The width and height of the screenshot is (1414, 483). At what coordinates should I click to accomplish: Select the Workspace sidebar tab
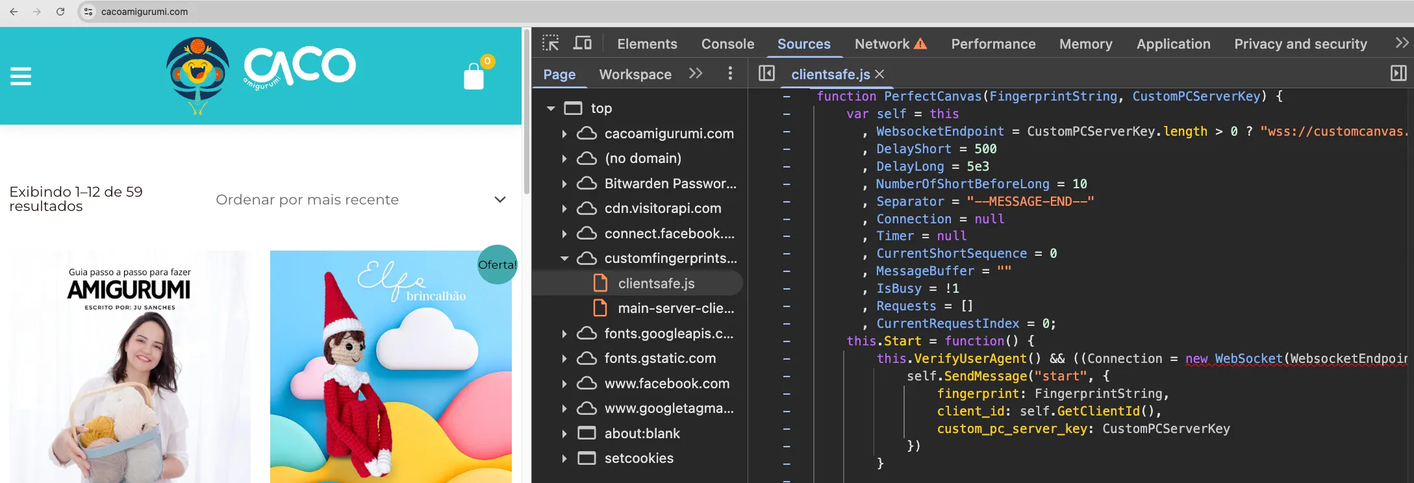(635, 74)
